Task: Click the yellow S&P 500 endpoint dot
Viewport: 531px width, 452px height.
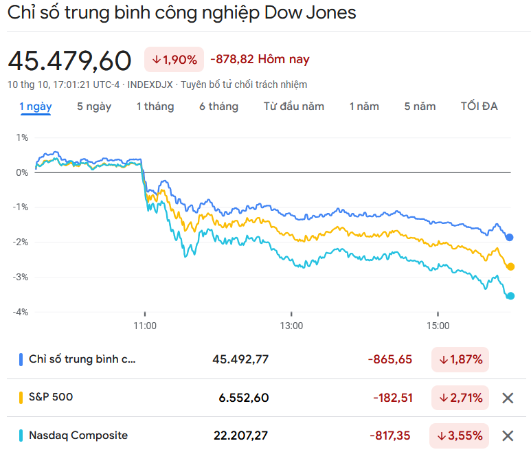Action: click(510, 267)
